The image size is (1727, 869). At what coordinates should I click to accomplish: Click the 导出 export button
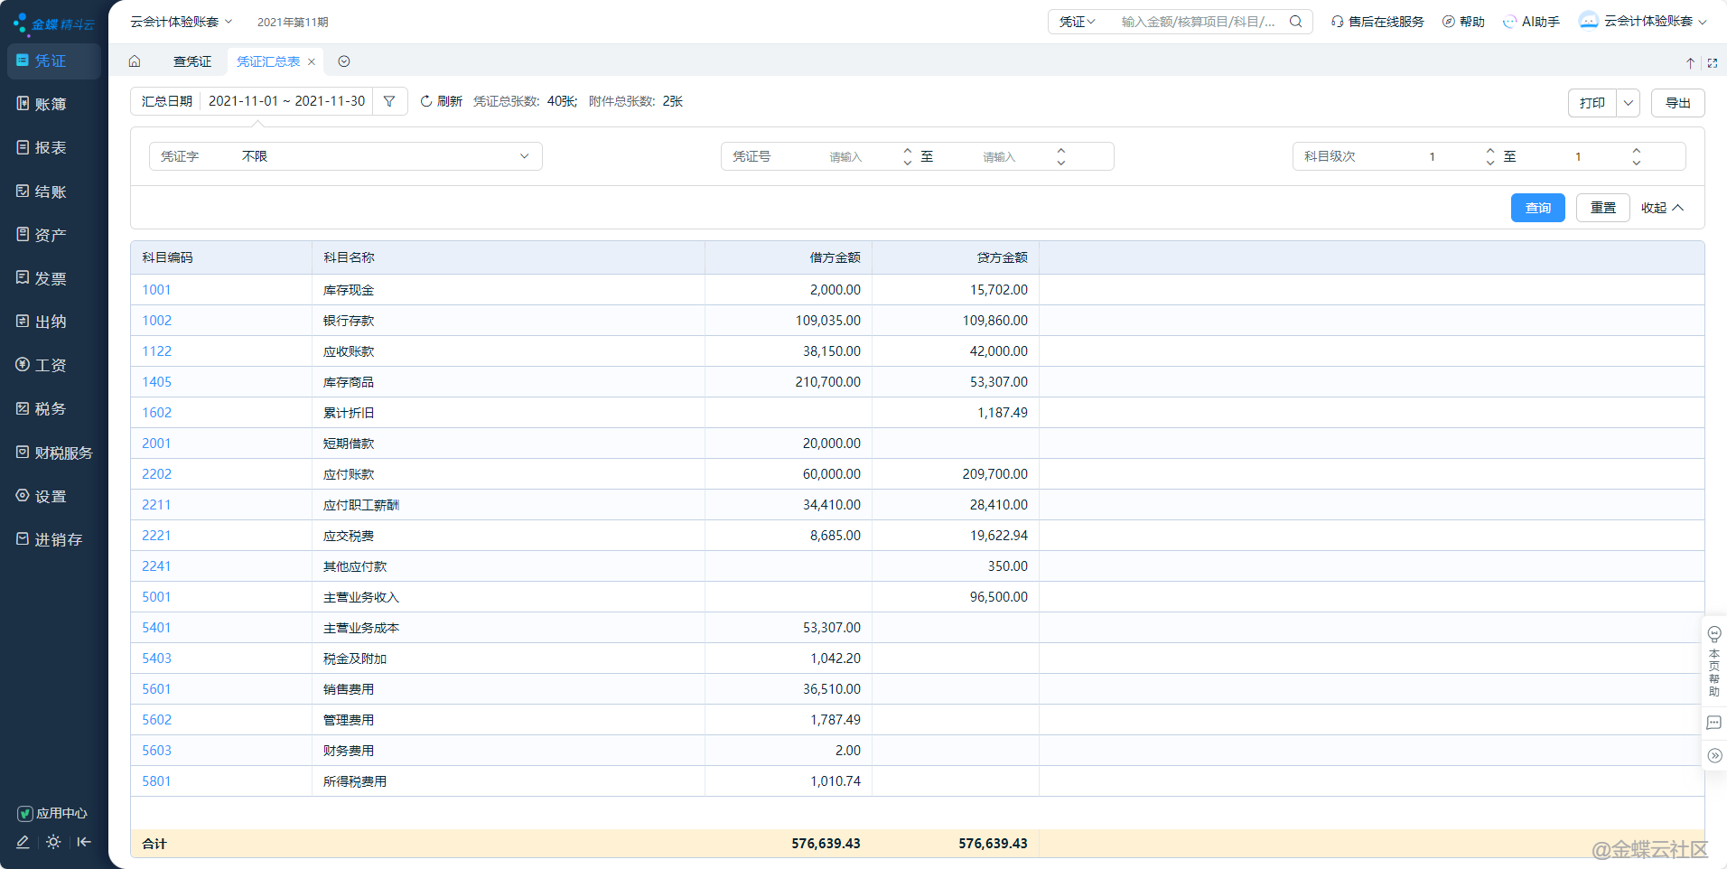point(1678,102)
